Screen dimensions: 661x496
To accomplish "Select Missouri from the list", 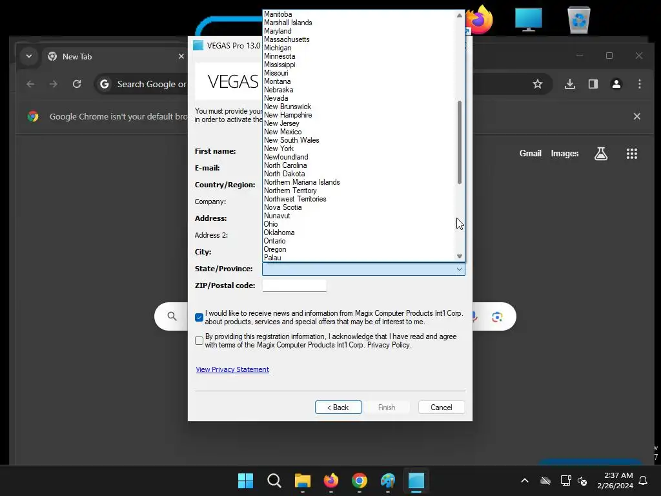I will [276, 74].
